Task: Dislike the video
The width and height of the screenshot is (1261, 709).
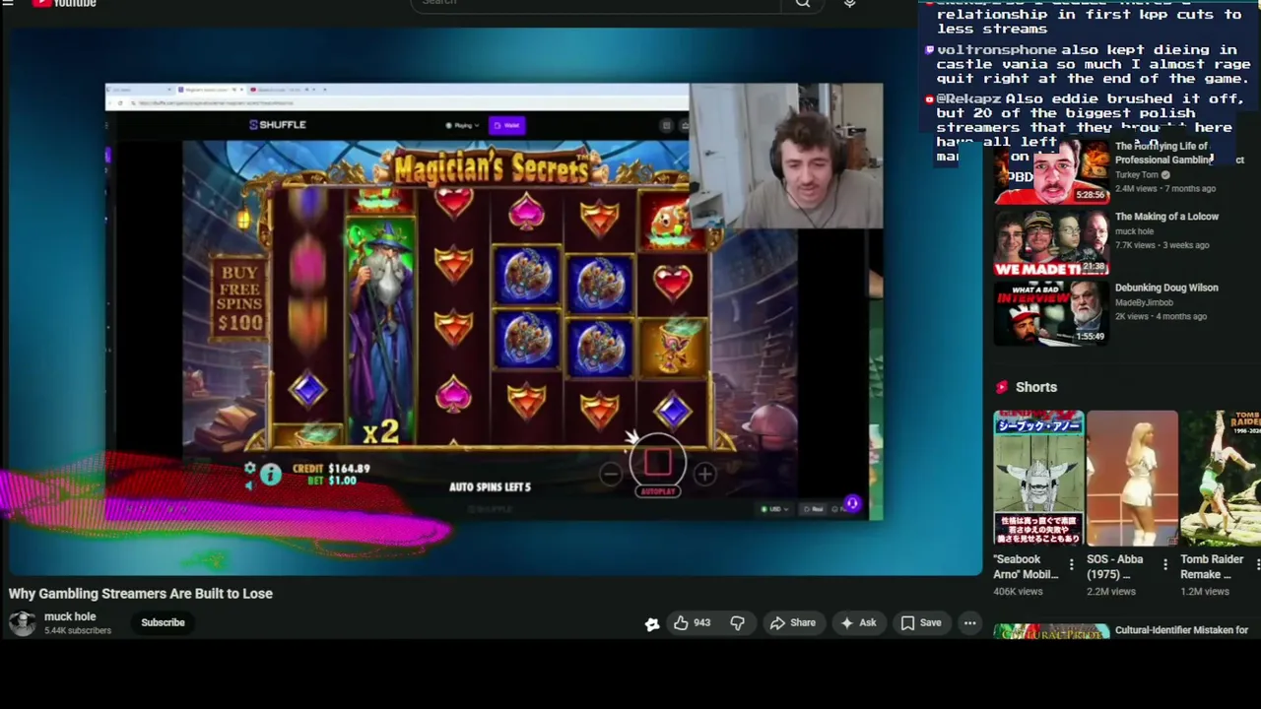Action: pos(737,622)
